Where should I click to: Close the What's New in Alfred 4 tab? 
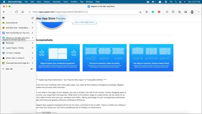click(x=32, y=58)
